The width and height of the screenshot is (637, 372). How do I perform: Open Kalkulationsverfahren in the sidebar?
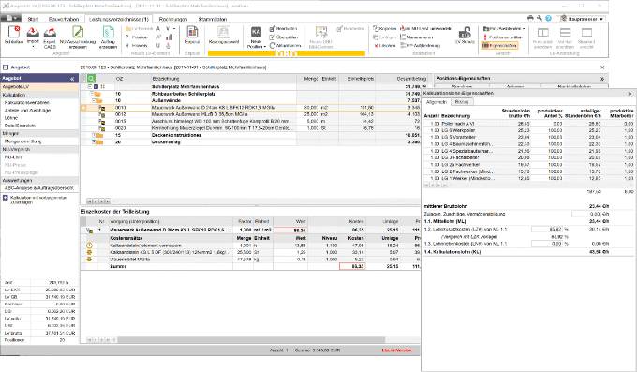pyautogui.click(x=27, y=103)
